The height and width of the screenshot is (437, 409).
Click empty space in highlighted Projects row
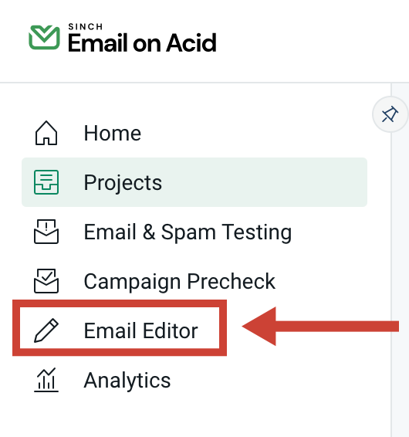pos(265,182)
